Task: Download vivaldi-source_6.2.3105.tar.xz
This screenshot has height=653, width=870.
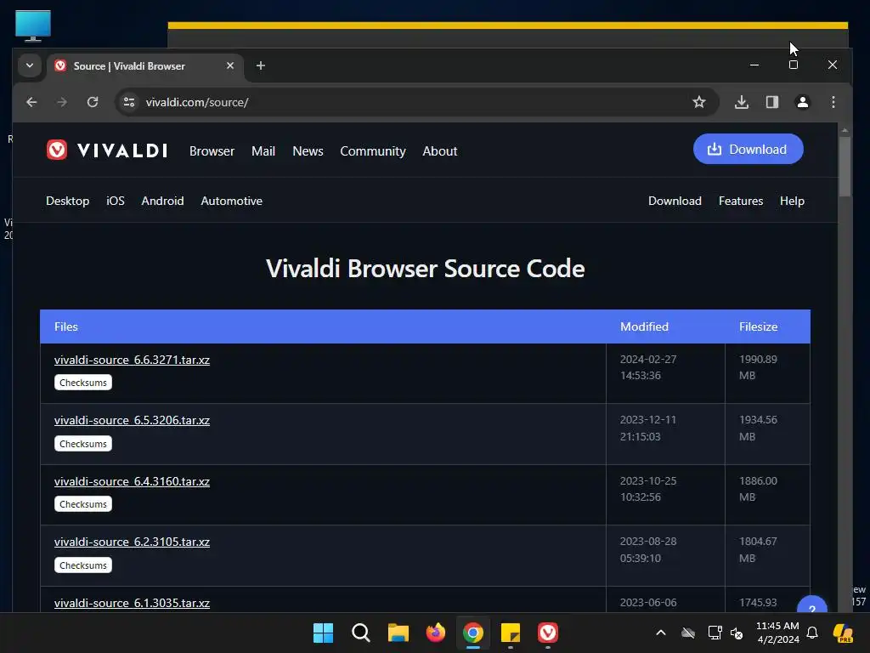Action: (132, 542)
